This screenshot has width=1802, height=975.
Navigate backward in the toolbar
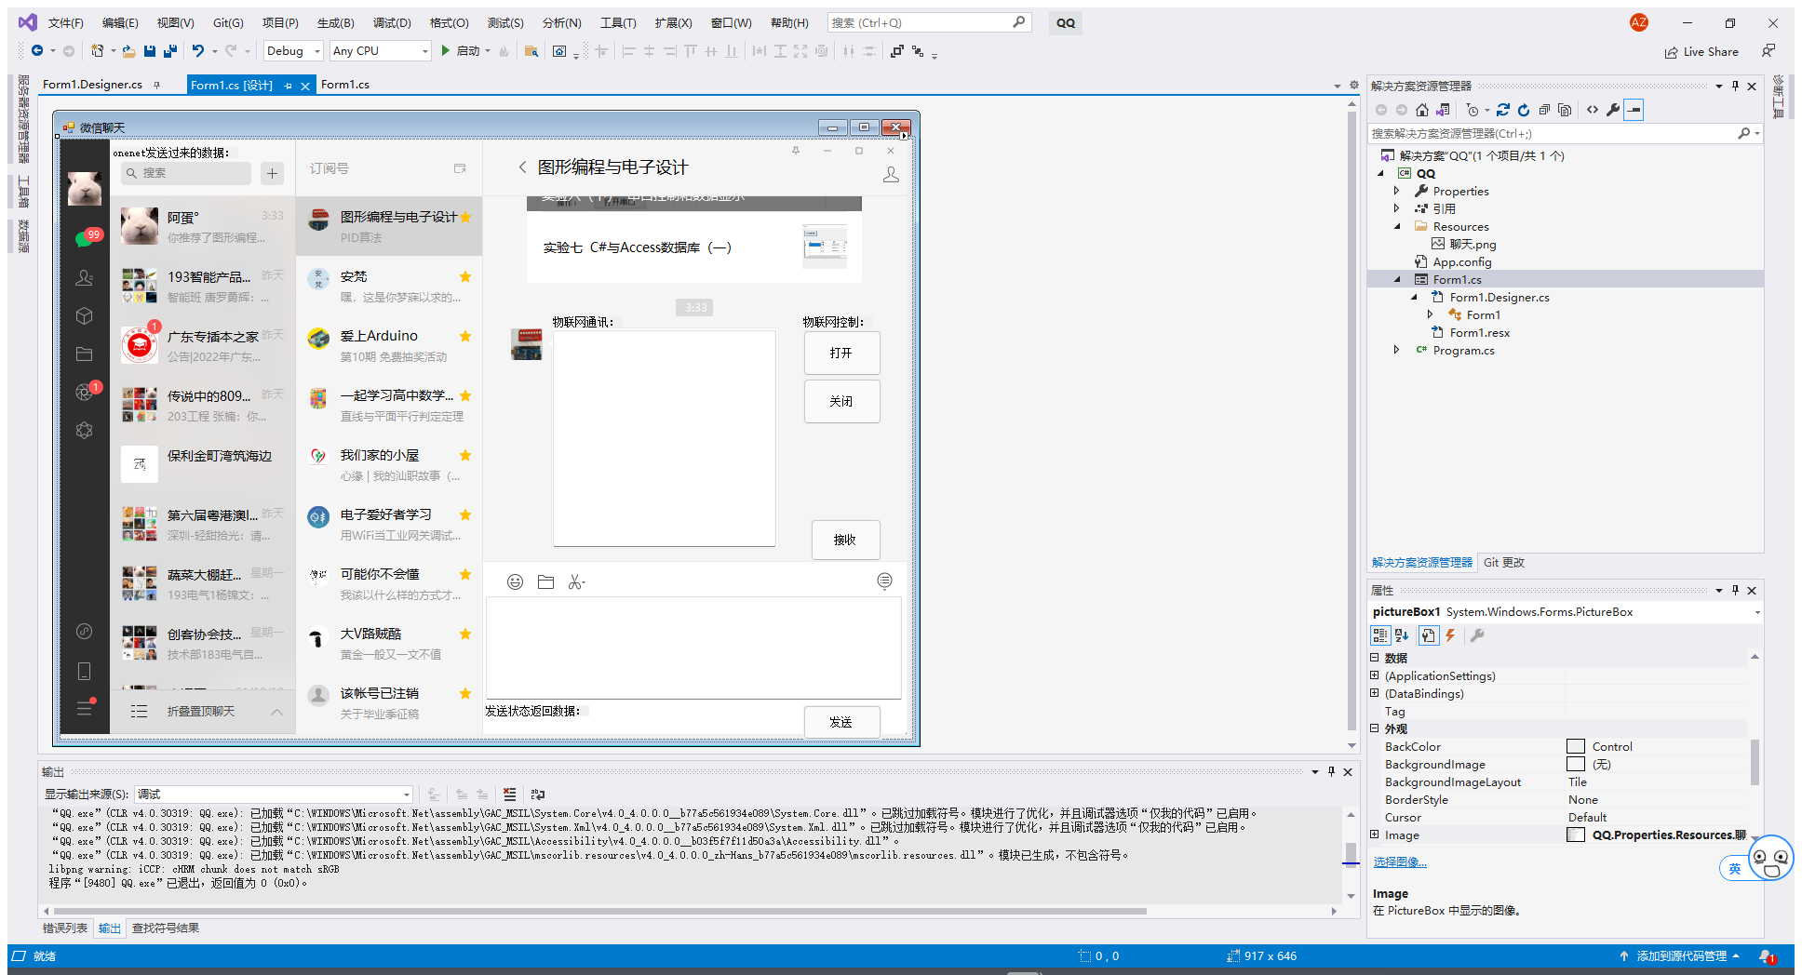[37, 51]
